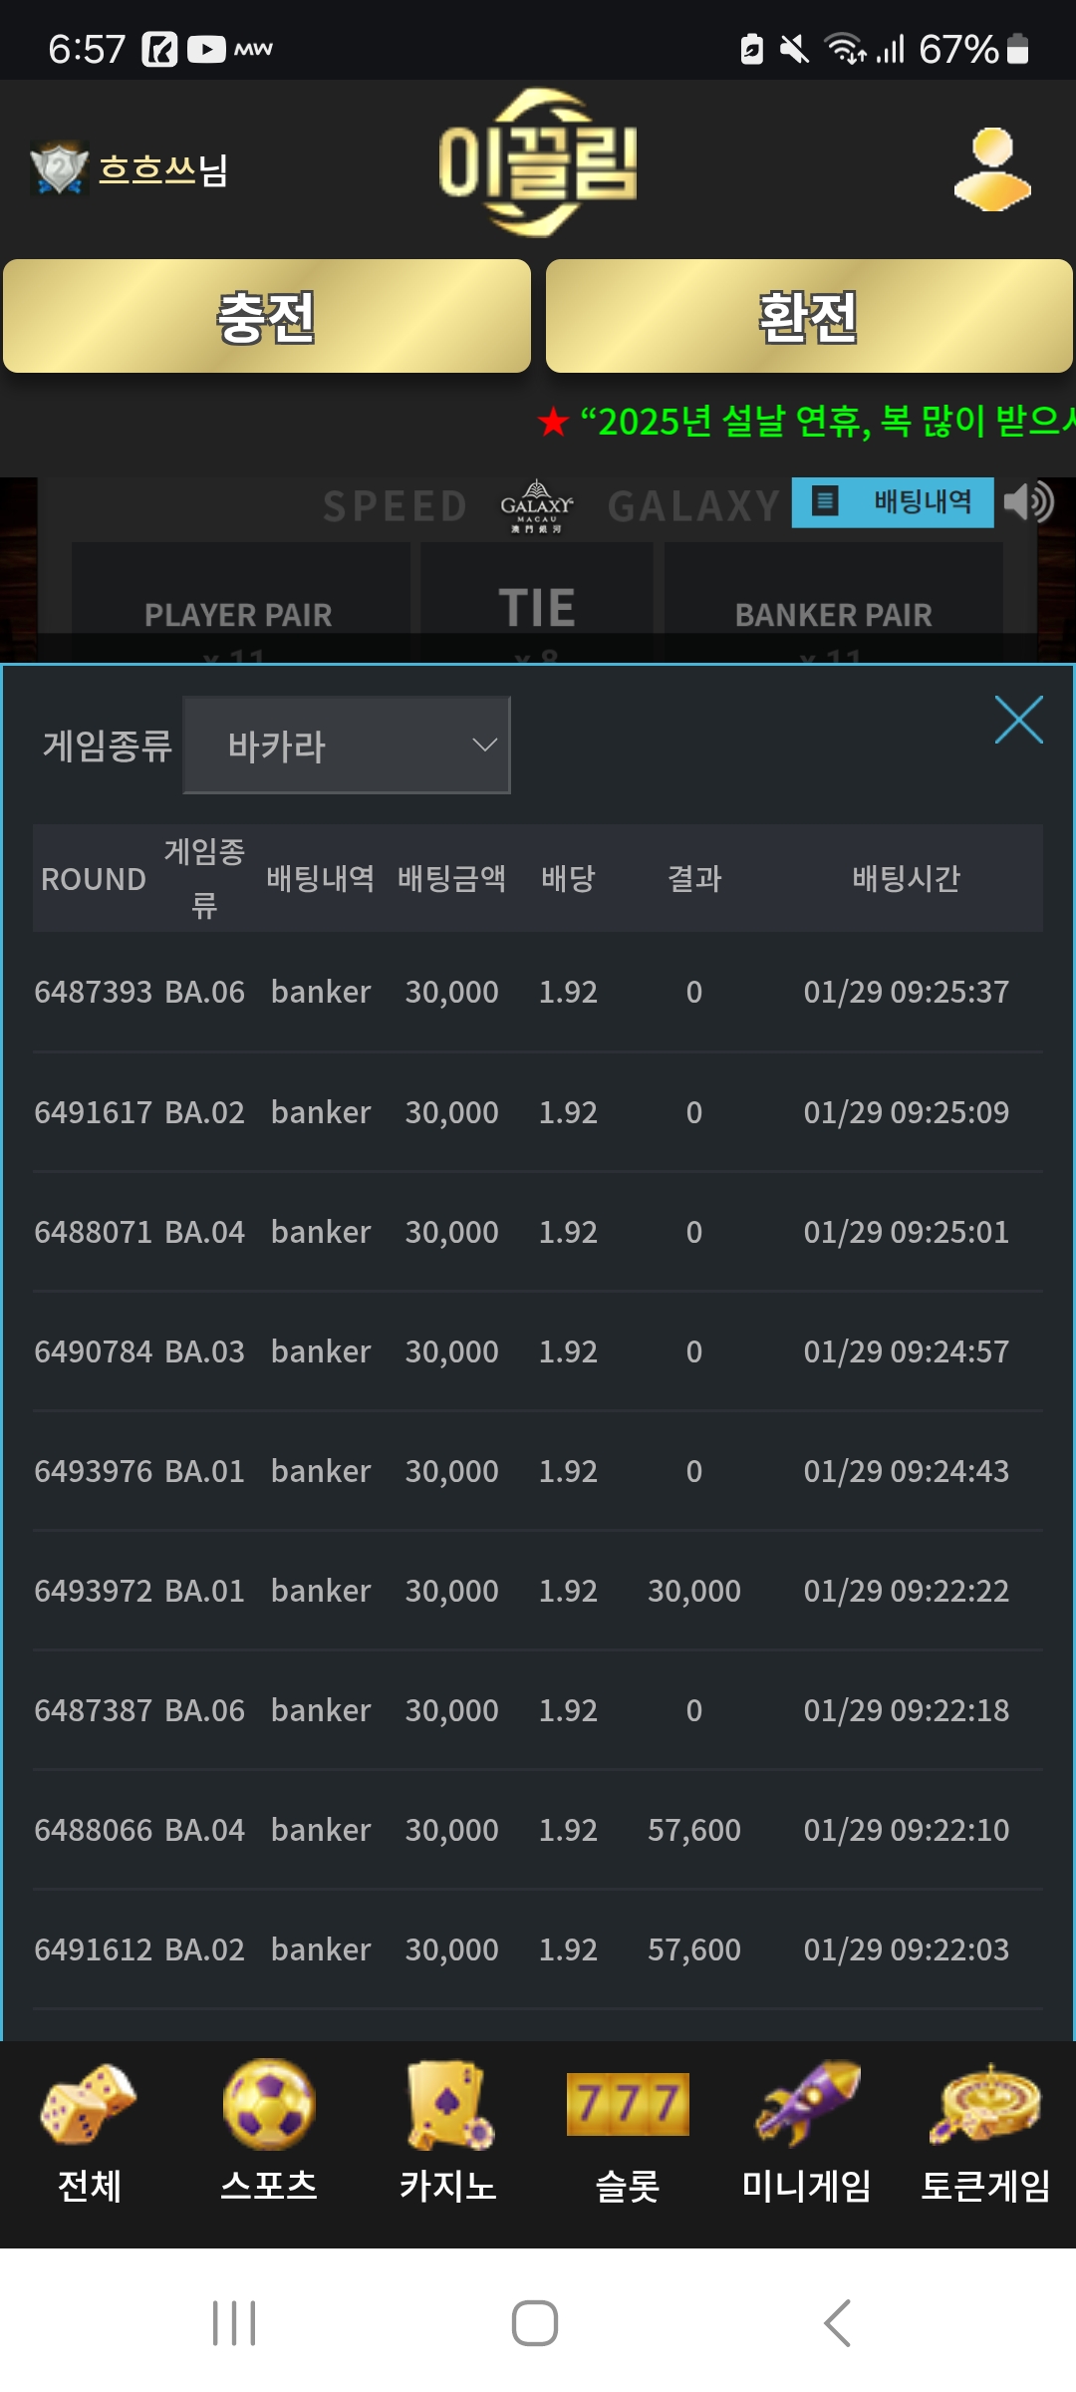Expand the 게임종류 바카라 dropdown

coord(346,746)
